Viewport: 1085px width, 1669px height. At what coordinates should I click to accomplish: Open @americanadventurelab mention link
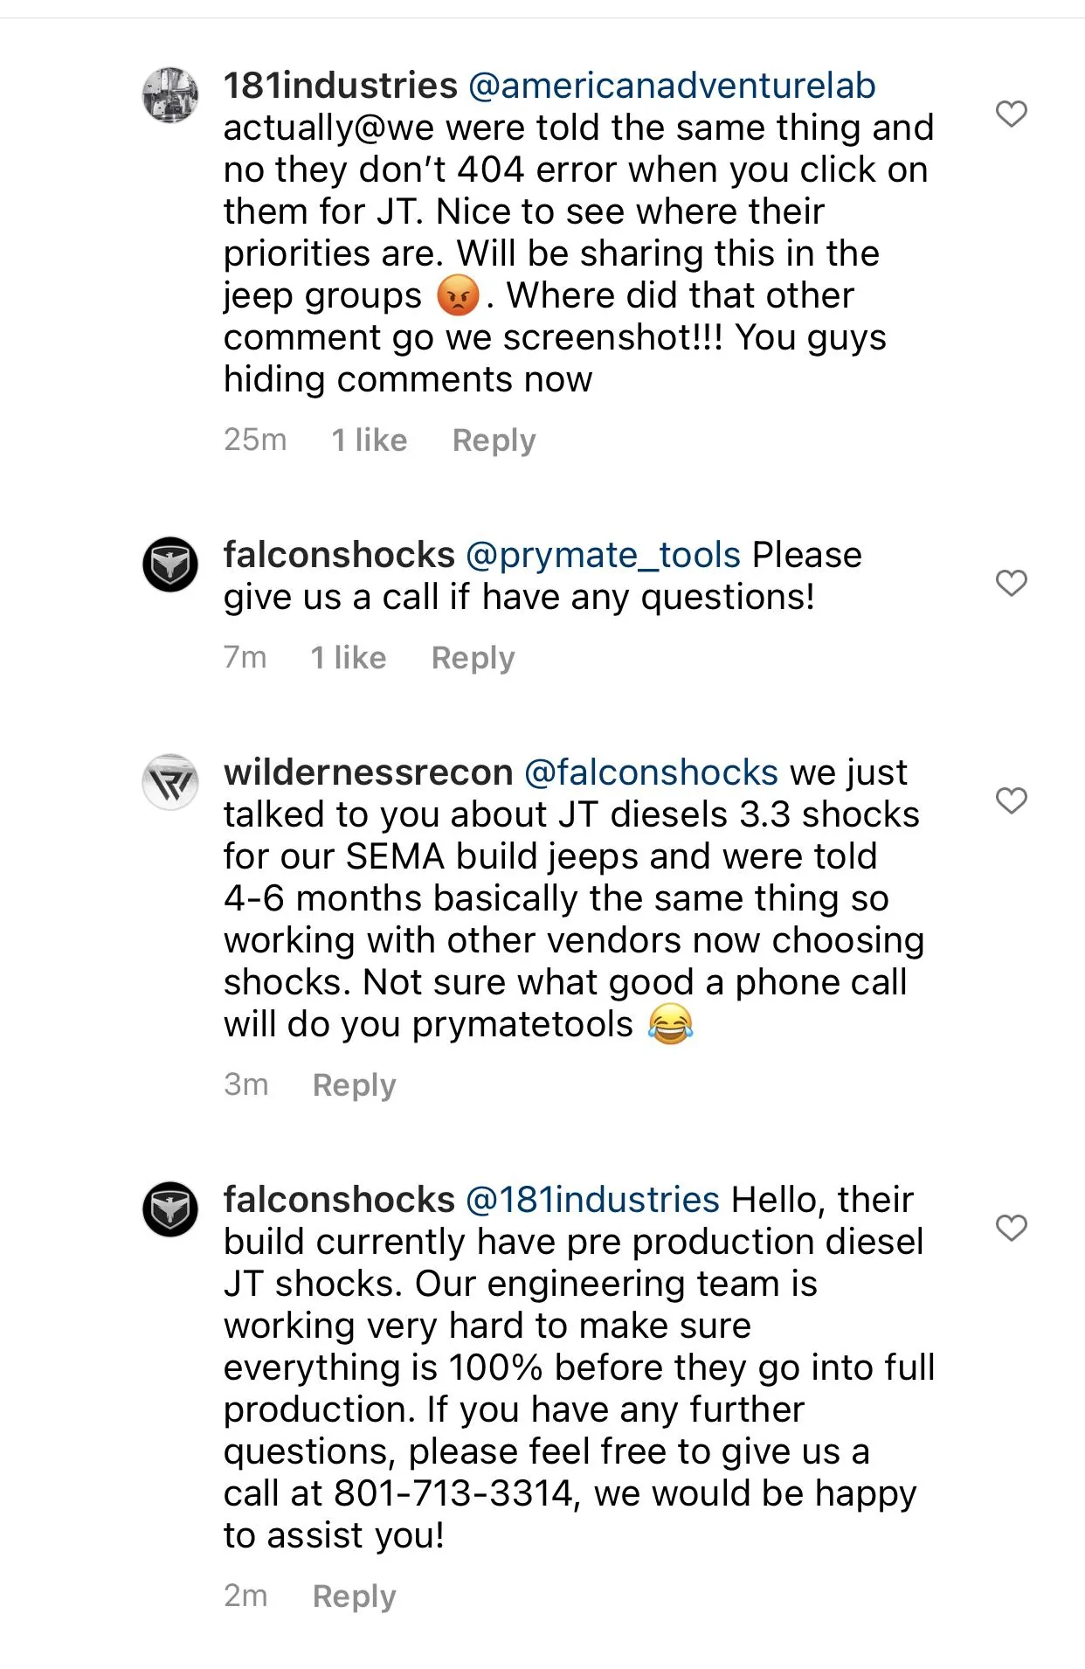coord(672,86)
